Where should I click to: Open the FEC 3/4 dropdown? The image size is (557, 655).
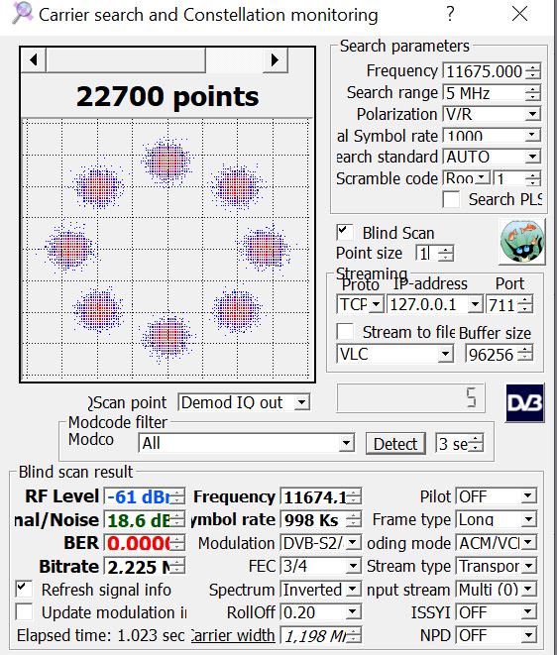pos(353,566)
